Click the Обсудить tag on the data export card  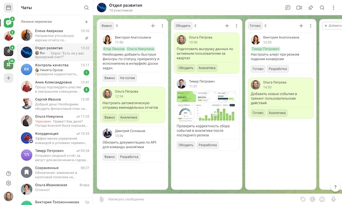pyautogui.click(x=186, y=68)
